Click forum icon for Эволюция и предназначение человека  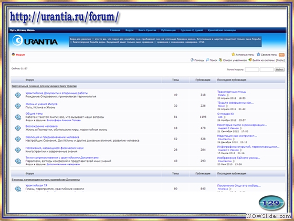click(18, 139)
